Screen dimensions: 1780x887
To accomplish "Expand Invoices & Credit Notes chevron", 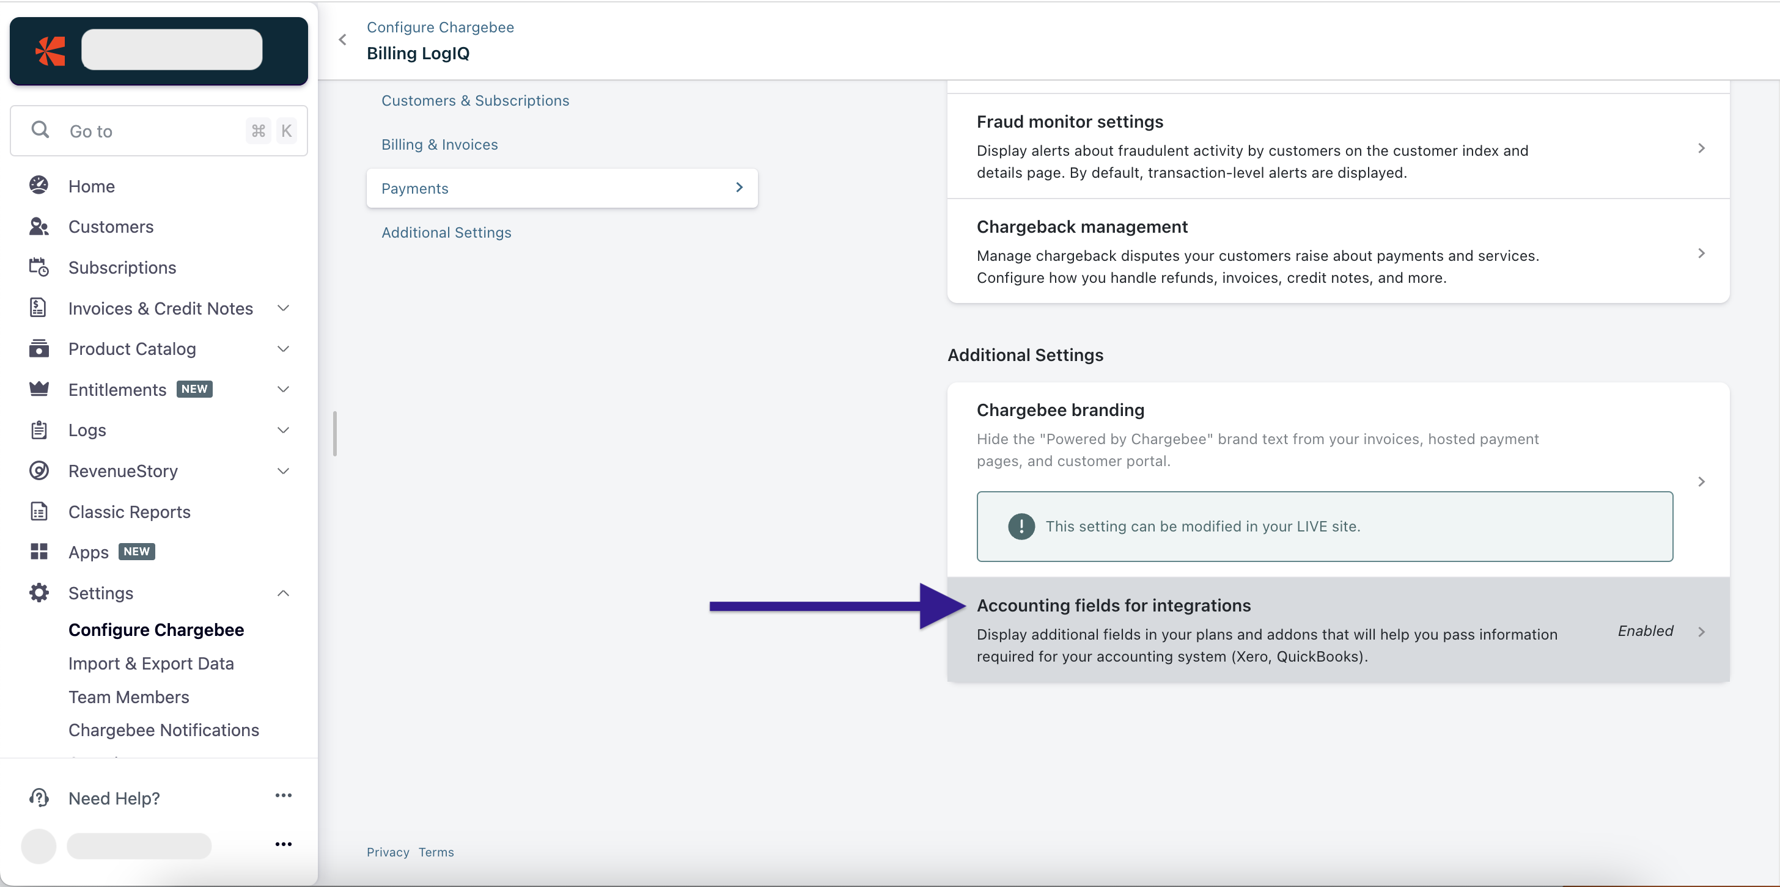I will tap(283, 307).
